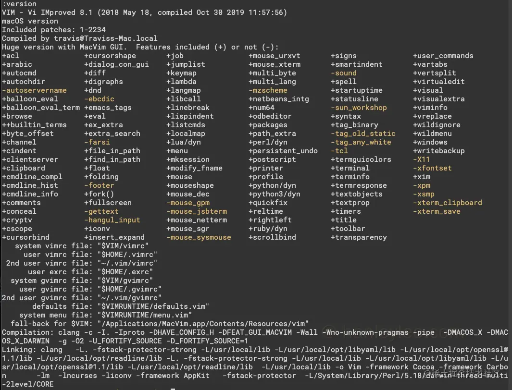The width and height of the screenshot is (512, 390).
Task: Select the '+netbeans_intg' feature
Action: click(279, 99)
